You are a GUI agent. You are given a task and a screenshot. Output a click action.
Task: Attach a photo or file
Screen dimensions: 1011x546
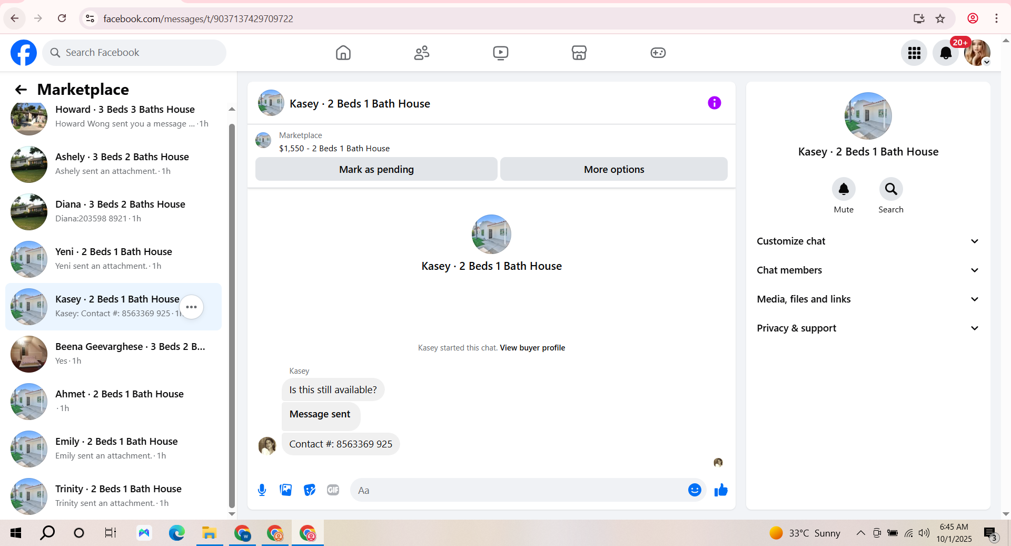(x=286, y=490)
